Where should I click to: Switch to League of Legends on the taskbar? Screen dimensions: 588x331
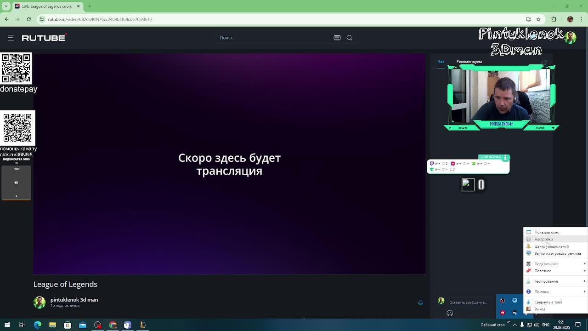pyautogui.click(x=143, y=325)
